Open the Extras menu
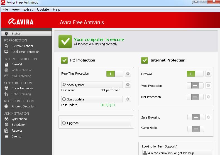Image resolution: width=220 pixels, height=155 pixels. pyautogui.click(x=28, y=9)
